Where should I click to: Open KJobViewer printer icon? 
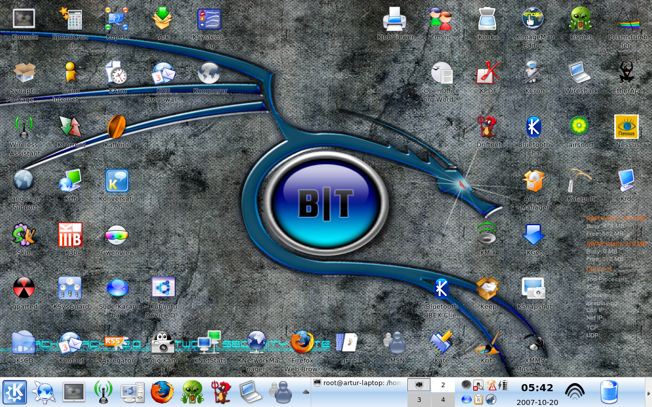point(395,19)
